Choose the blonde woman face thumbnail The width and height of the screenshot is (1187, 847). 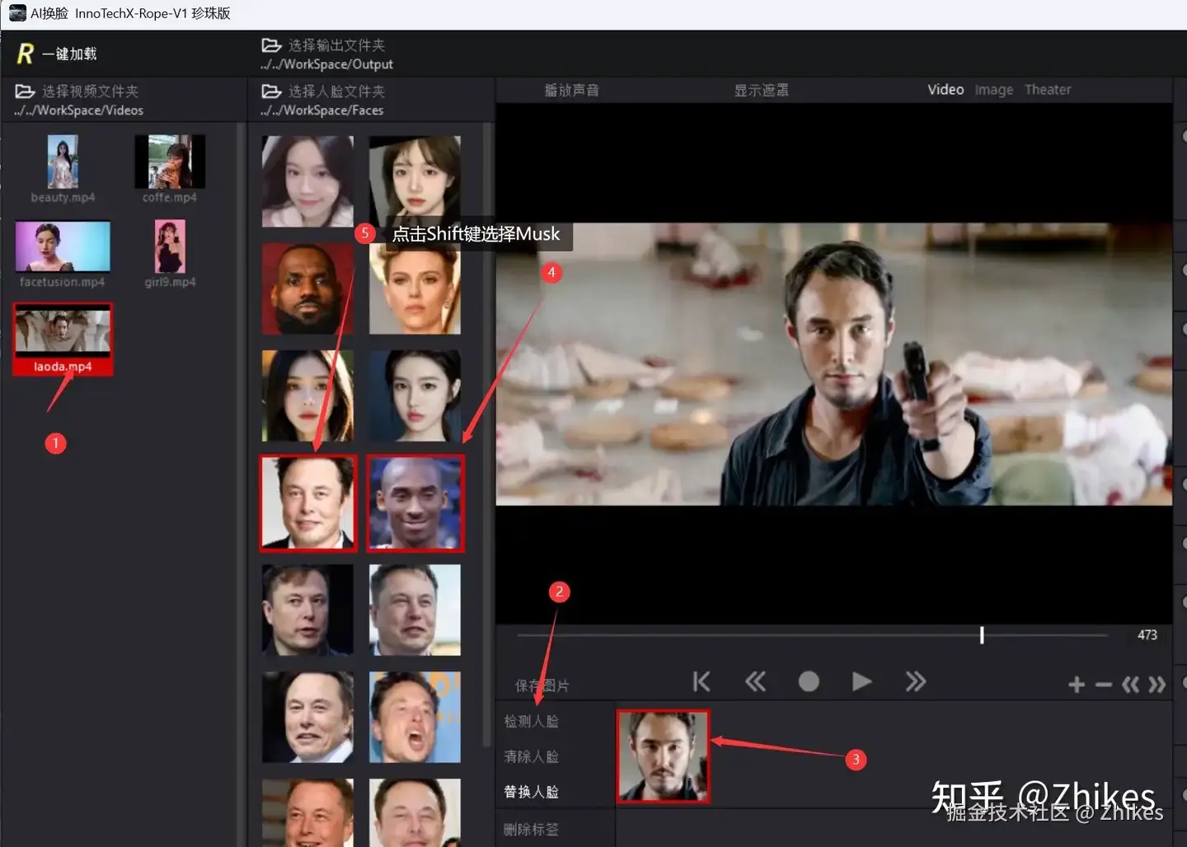[x=415, y=288]
